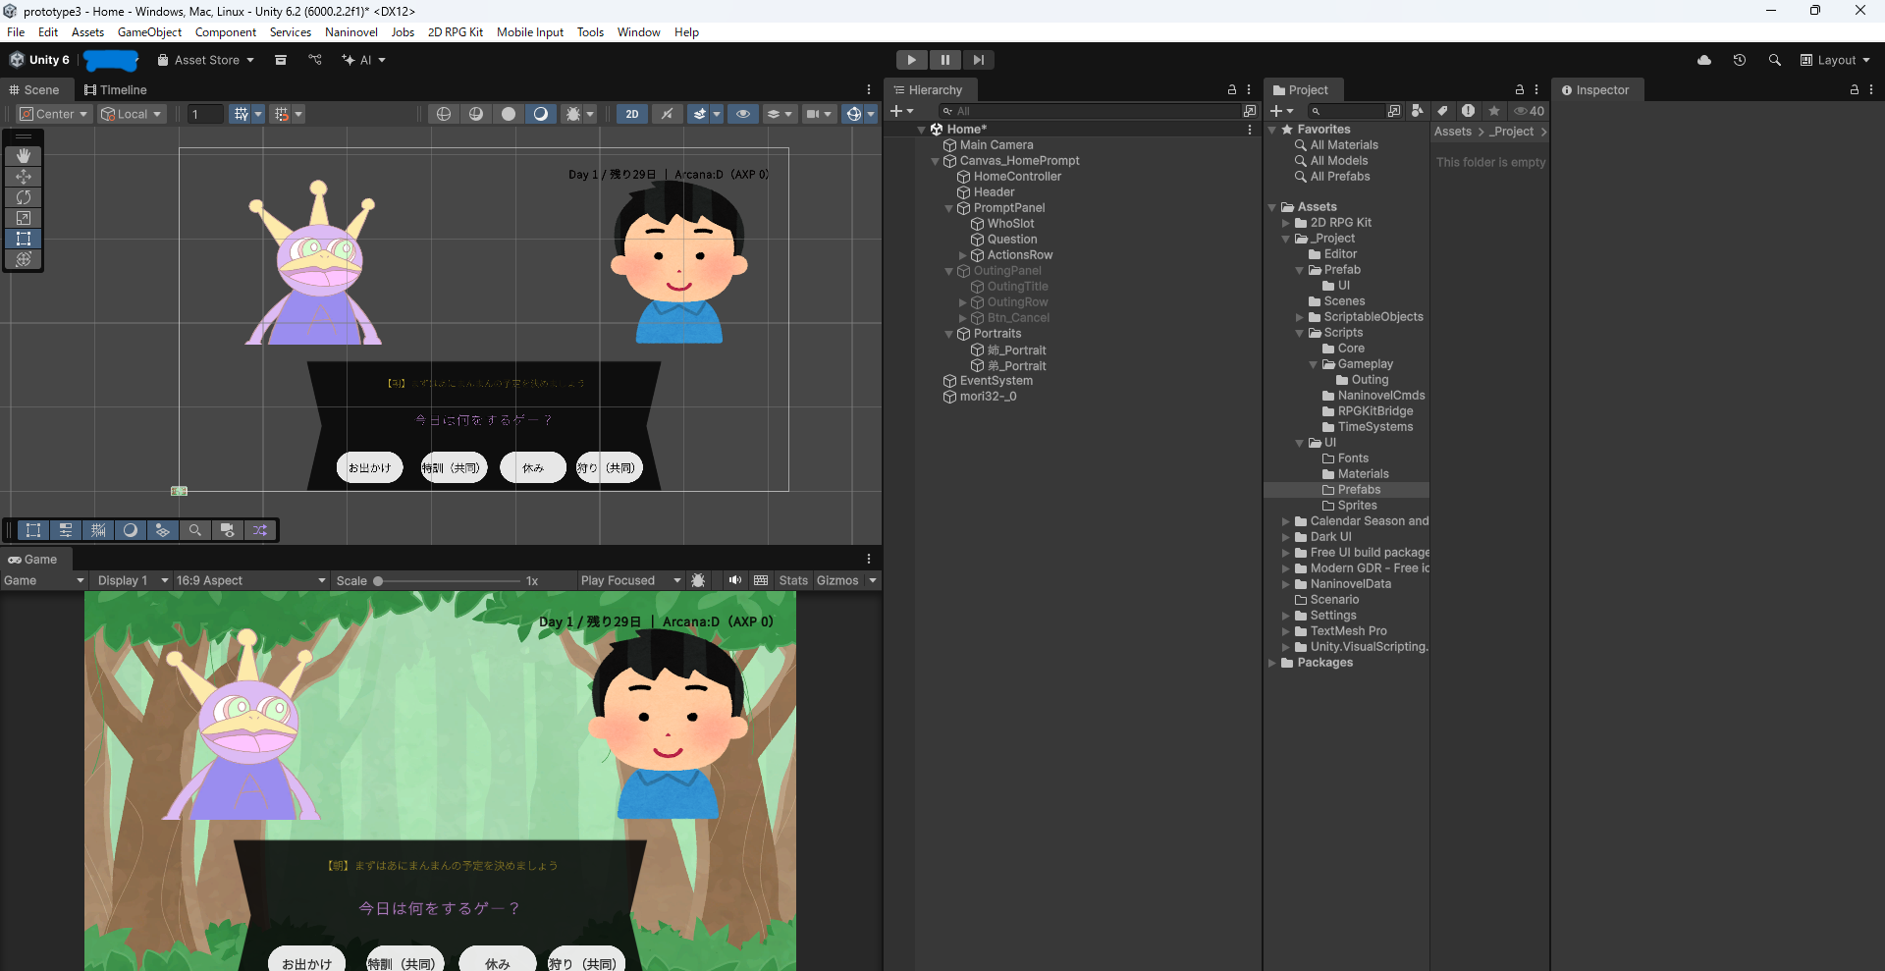Toggle 2D view mode in Scene
Viewport: 1885px width, 971px height.
pyautogui.click(x=632, y=114)
